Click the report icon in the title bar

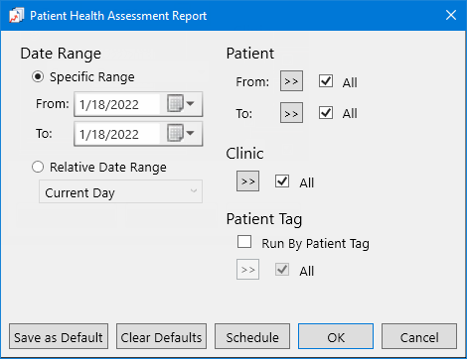(16, 16)
